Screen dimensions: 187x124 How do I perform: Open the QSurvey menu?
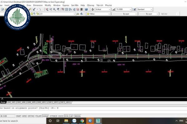[91, 5]
